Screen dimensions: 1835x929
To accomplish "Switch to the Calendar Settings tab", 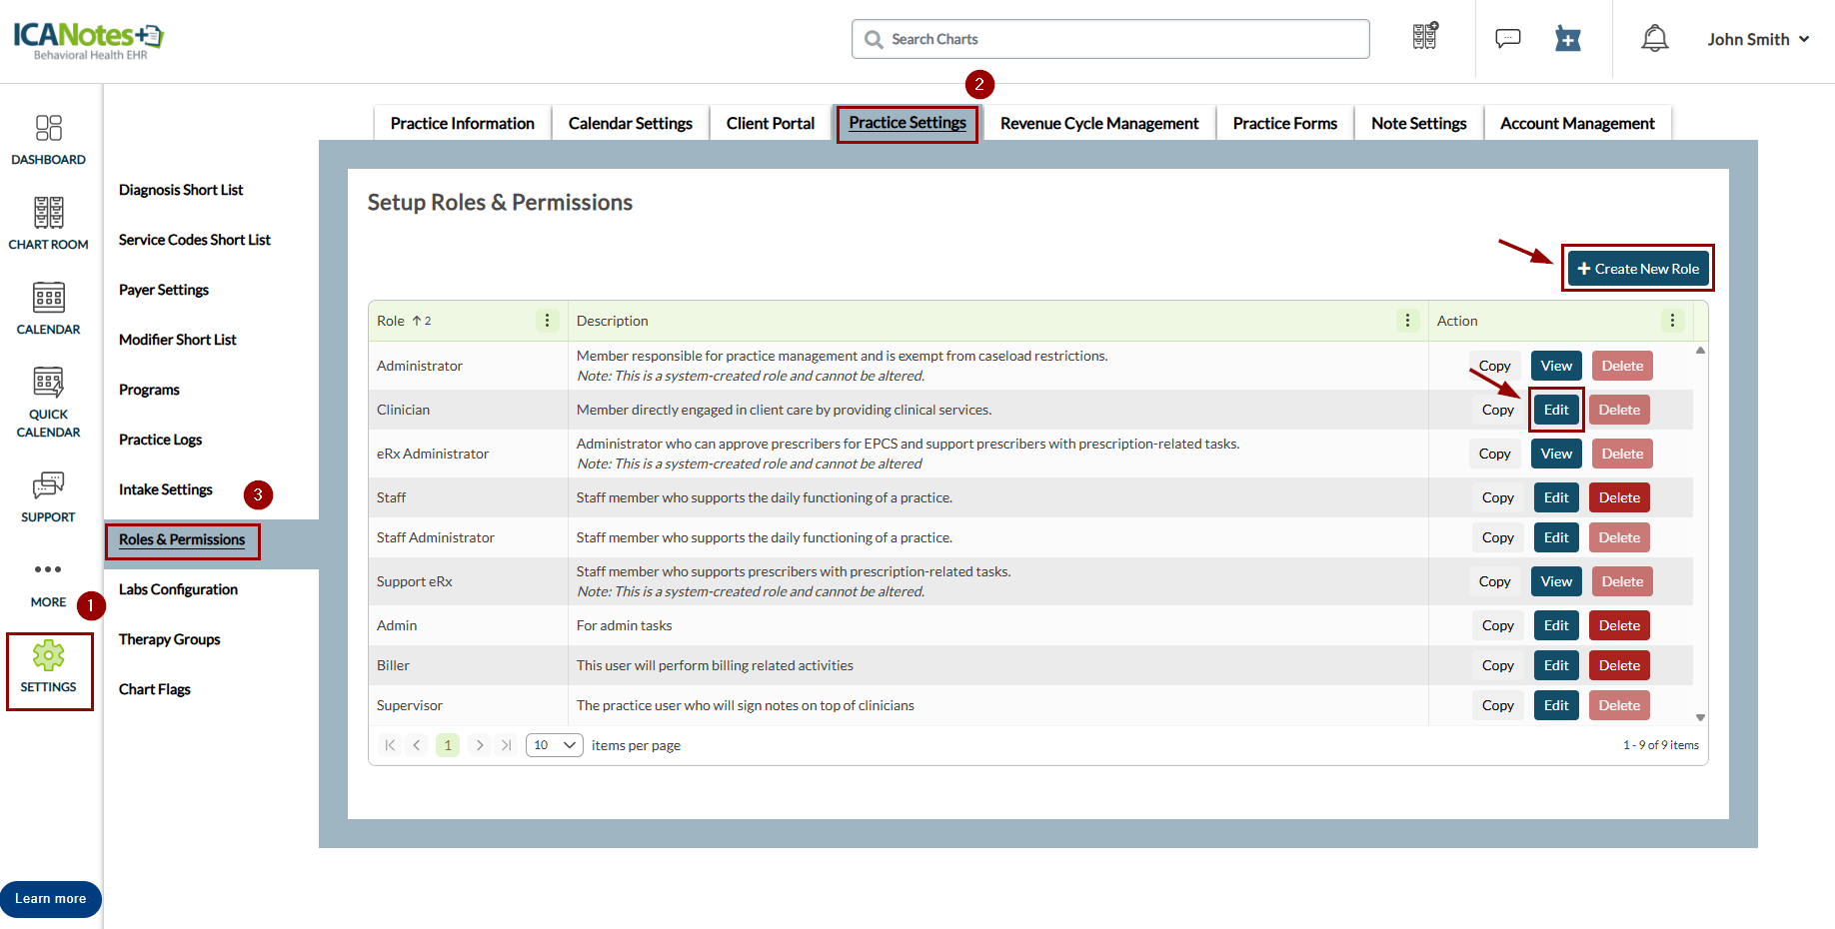I will 631,123.
